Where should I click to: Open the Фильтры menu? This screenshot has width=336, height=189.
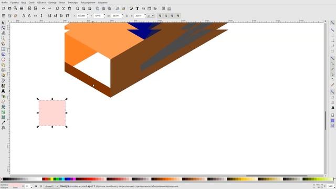click(73, 3)
